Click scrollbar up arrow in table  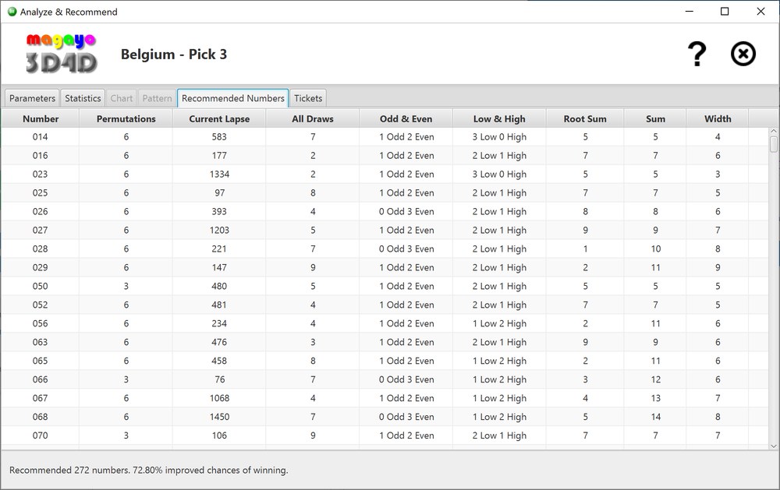click(x=774, y=132)
